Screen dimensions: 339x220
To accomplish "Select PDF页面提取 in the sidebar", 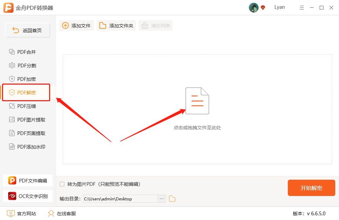I will click(27, 133).
